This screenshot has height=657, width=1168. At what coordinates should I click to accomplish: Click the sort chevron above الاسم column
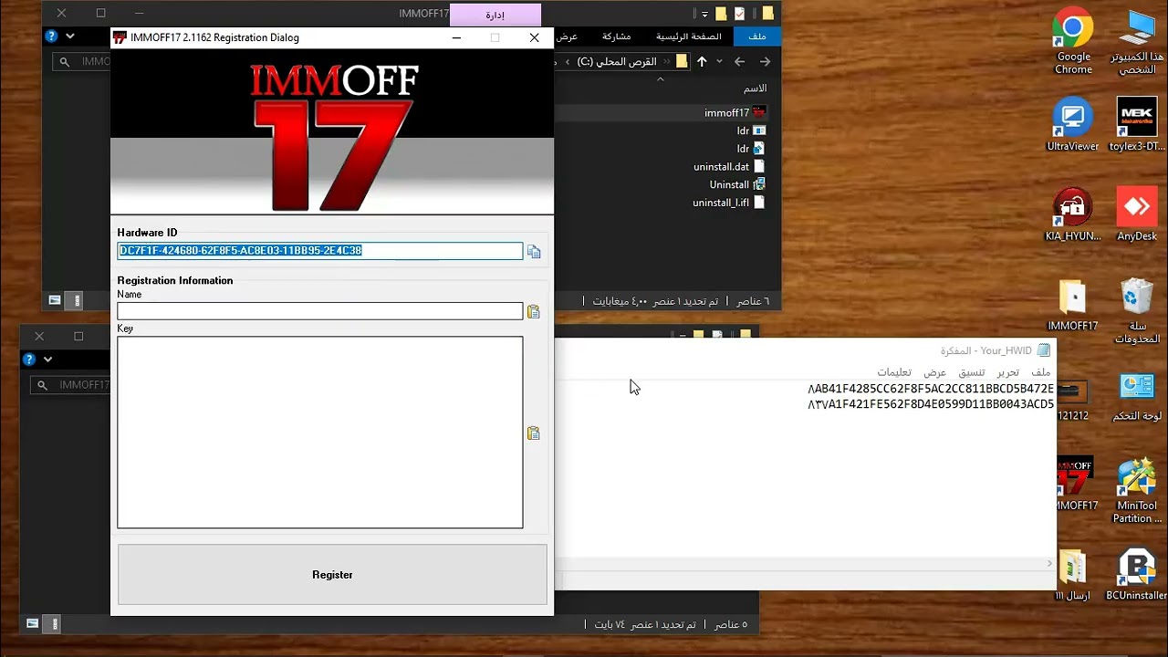point(661,78)
